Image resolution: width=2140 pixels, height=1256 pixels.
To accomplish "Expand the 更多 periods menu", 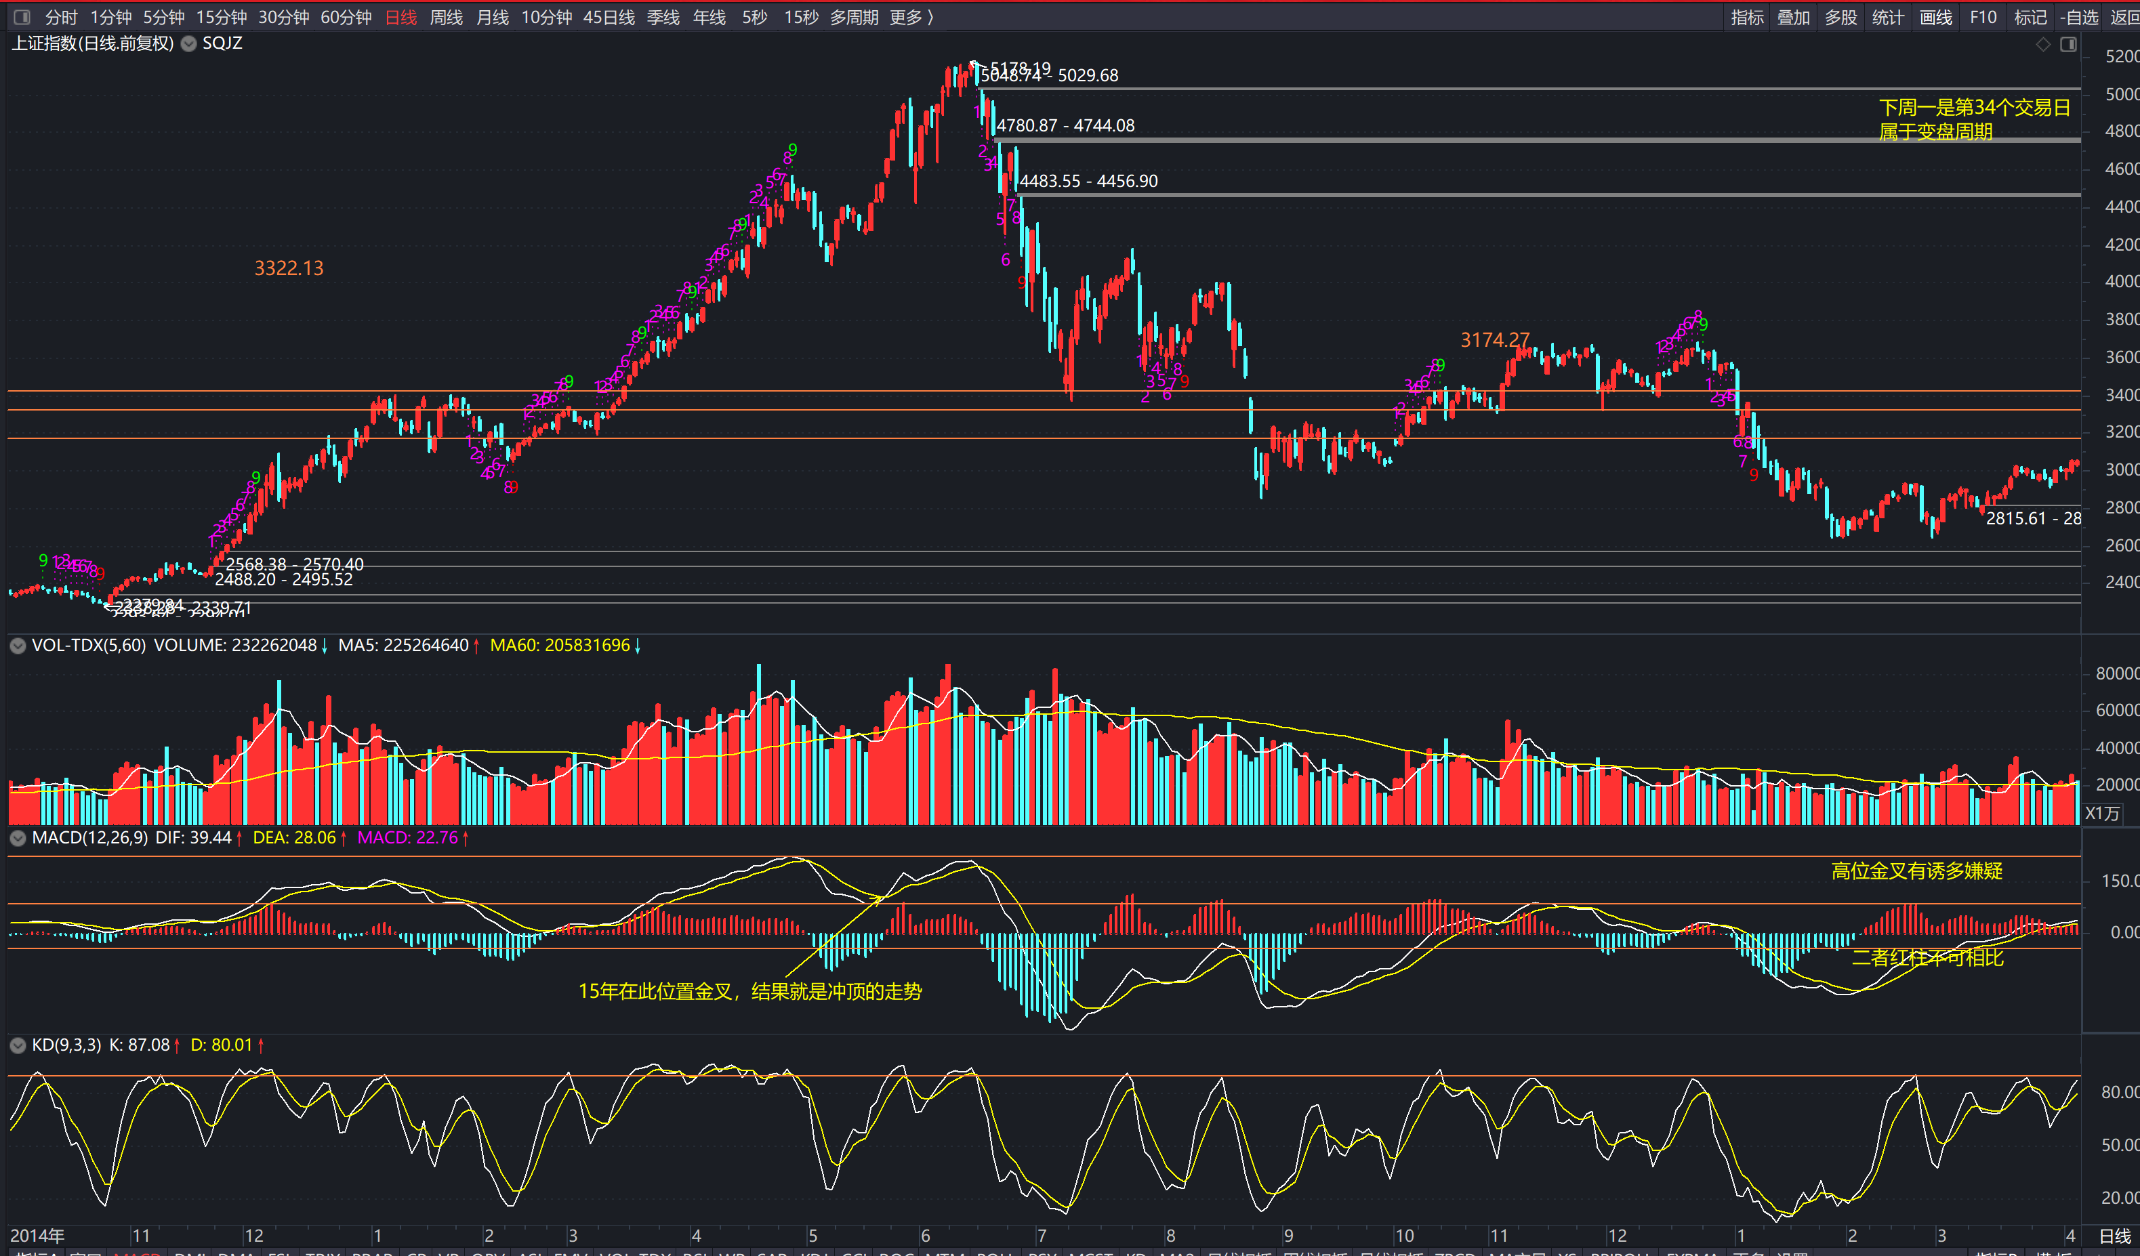I will pyautogui.click(x=910, y=17).
